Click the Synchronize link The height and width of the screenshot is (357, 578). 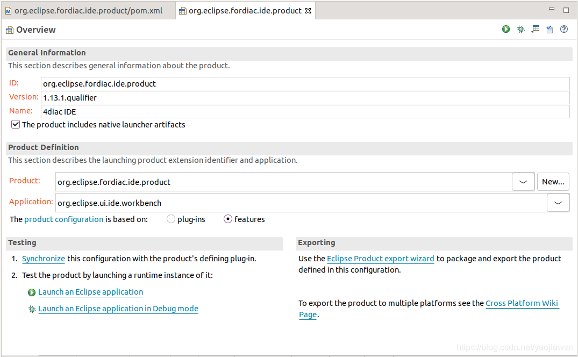(x=44, y=259)
